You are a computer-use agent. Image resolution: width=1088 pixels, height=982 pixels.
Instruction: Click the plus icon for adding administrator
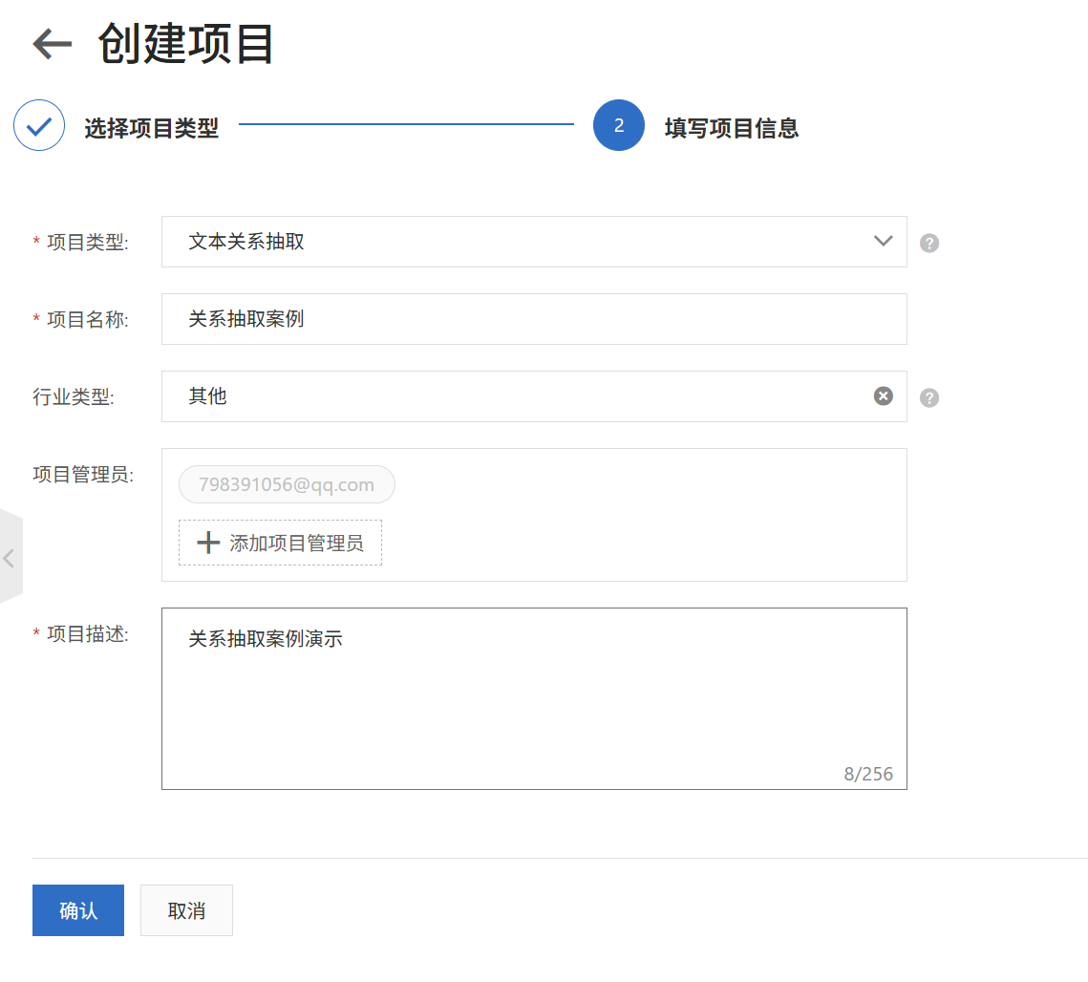207,543
